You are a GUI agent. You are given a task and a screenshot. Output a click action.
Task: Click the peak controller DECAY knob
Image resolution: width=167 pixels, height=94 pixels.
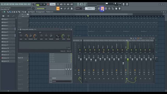pos(35,36)
